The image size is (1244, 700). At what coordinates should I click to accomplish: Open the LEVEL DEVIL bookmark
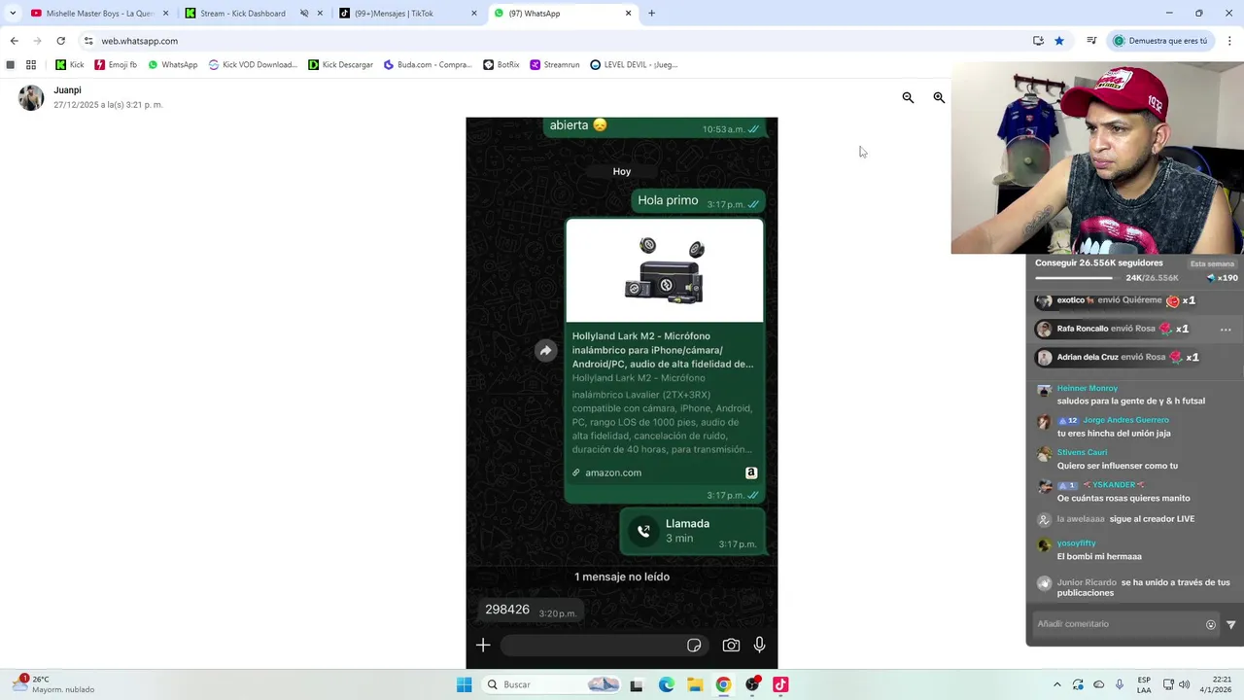tap(634, 65)
